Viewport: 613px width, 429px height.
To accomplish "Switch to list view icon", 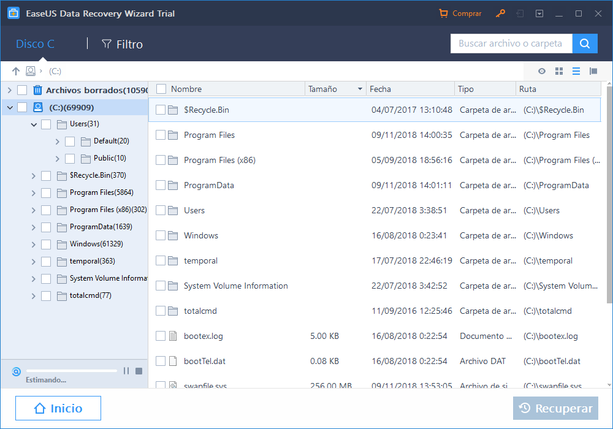I will pyautogui.click(x=576, y=71).
